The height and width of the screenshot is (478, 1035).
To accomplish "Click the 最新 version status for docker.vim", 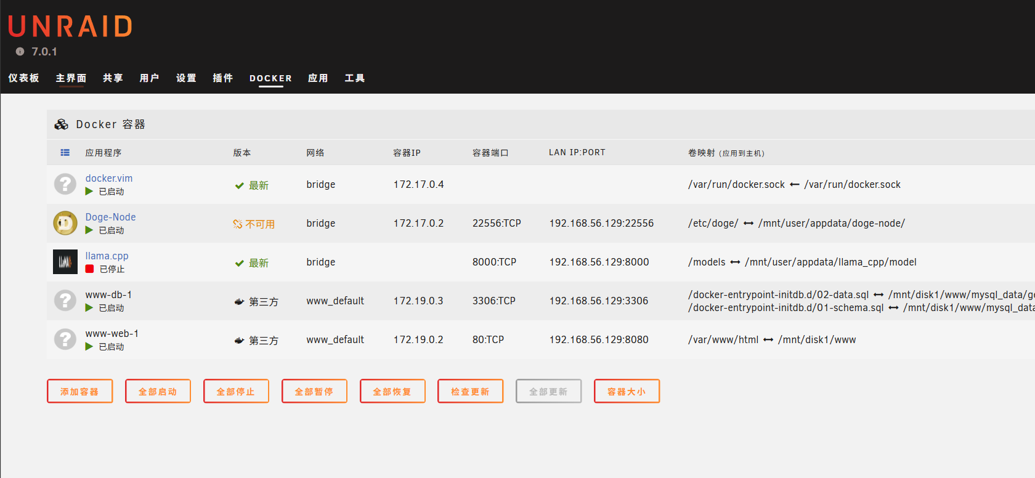I will 259,185.
